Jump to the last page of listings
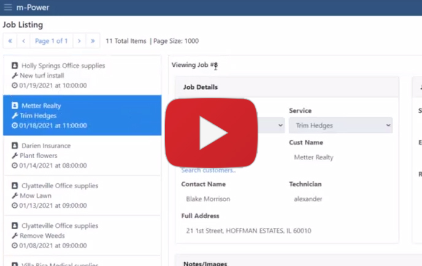This screenshot has height=266, width=422. click(93, 41)
